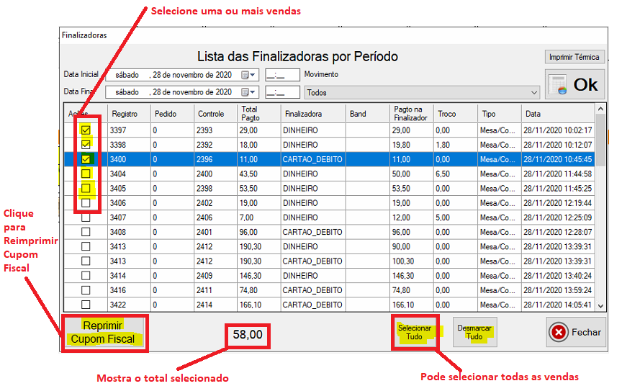The image size is (622, 386).
Task: Click the red X icon on Fechar
Action: [559, 332]
